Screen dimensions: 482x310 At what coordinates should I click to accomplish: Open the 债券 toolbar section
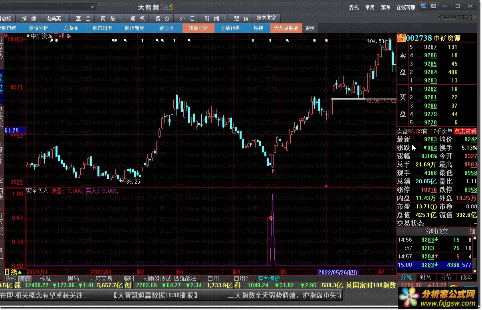coord(162,18)
